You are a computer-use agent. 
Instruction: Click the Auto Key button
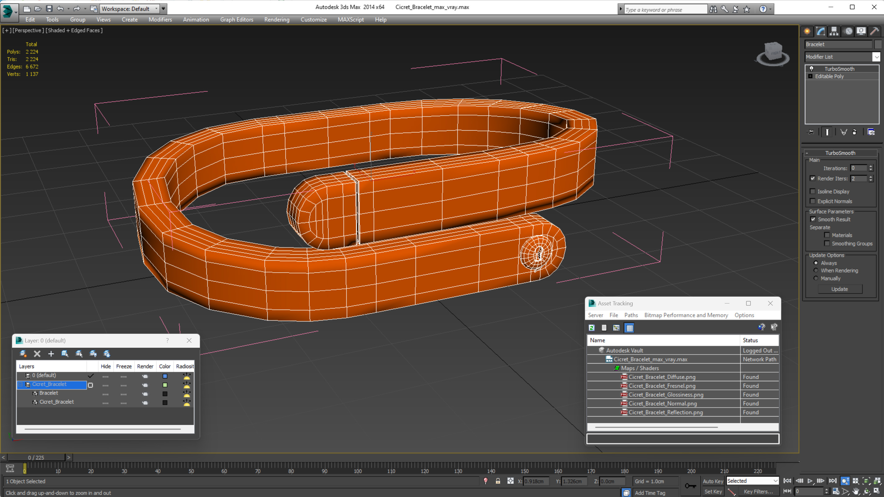[713, 481]
